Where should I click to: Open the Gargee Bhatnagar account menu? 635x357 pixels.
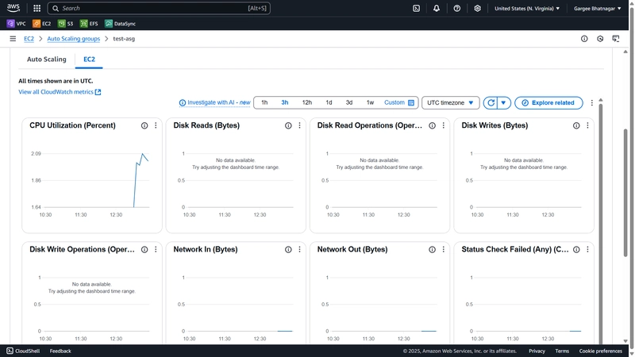point(598,8)
